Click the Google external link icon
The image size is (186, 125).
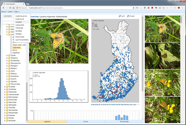128,16
